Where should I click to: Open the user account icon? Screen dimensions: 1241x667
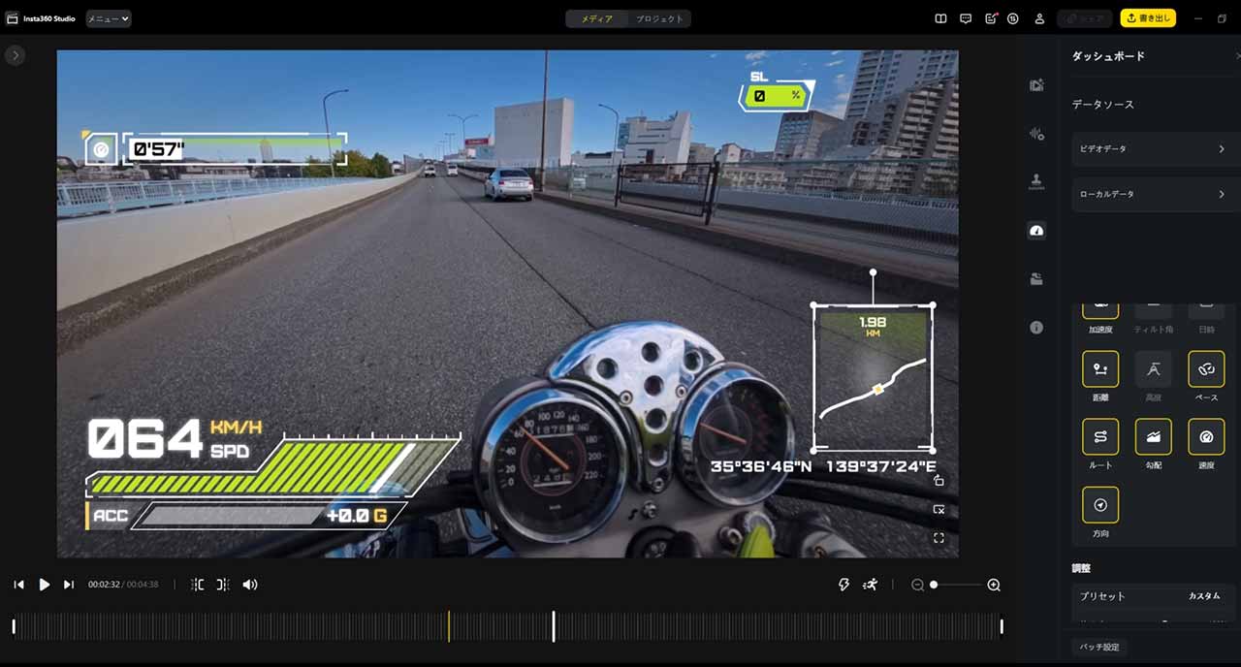point(1039,18)
